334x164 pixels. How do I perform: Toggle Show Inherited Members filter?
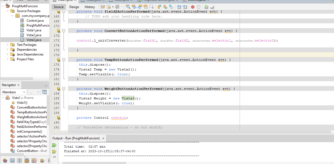coord(5,161)
